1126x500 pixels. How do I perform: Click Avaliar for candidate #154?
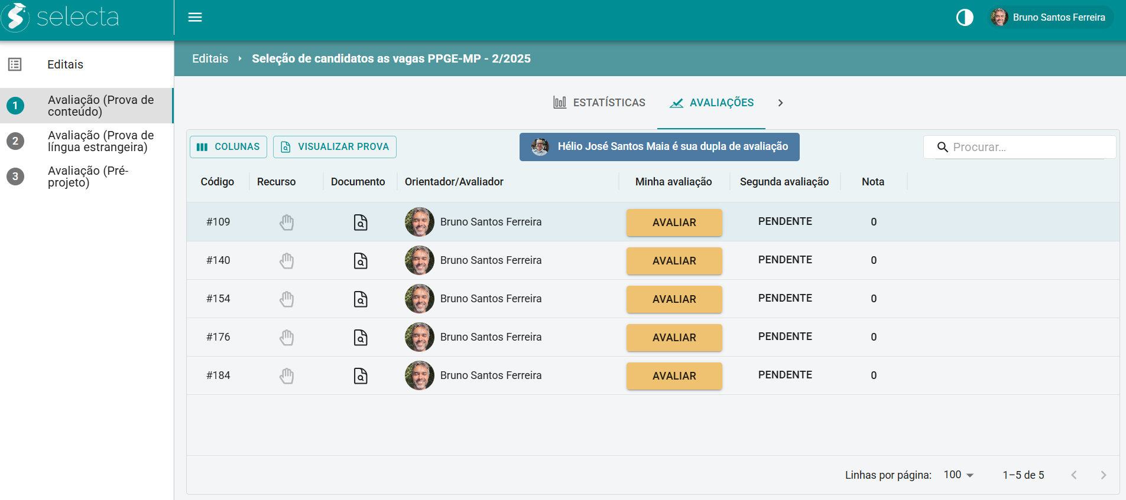(674, 299)
